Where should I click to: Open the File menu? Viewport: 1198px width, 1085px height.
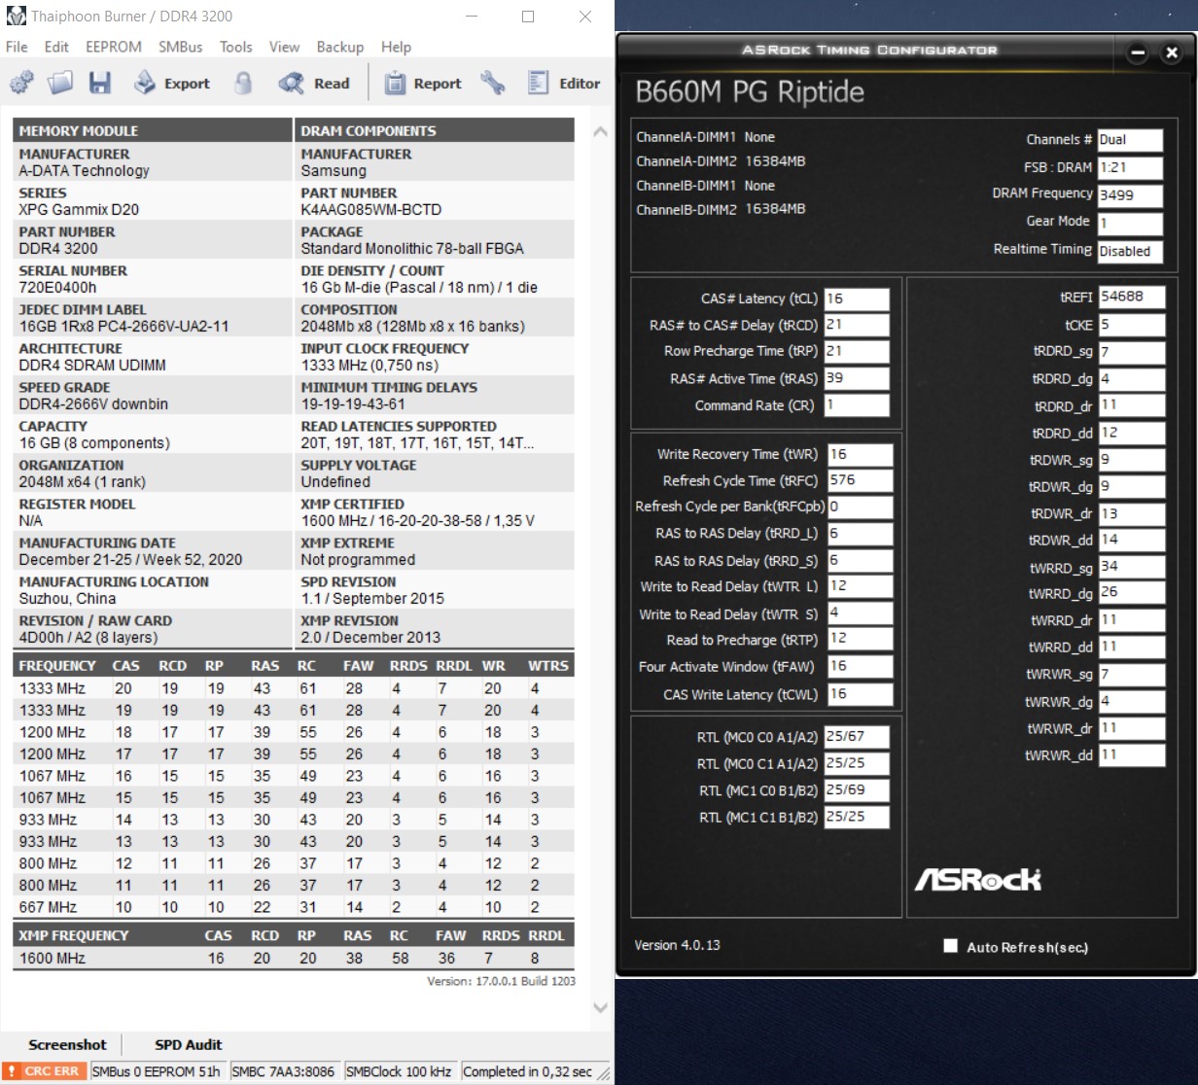point(17,47)
